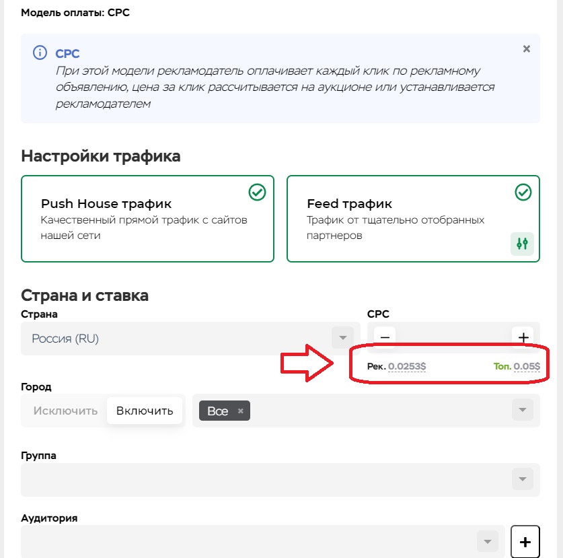Toggle the Push House трафик checkmark
563x558 pixels.
pos(257,193)
